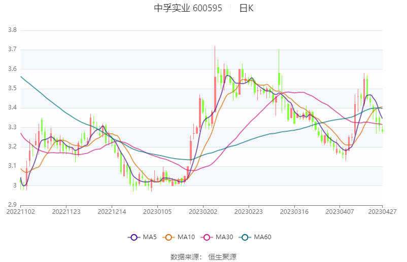Click the 2.9 value on the price axis

[x=12, y=205]
